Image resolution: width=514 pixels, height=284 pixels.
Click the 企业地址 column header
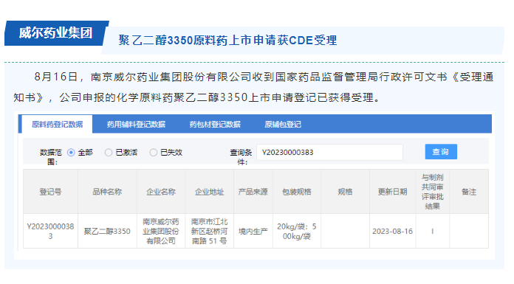pyautogui.click(x=210, y=192)
